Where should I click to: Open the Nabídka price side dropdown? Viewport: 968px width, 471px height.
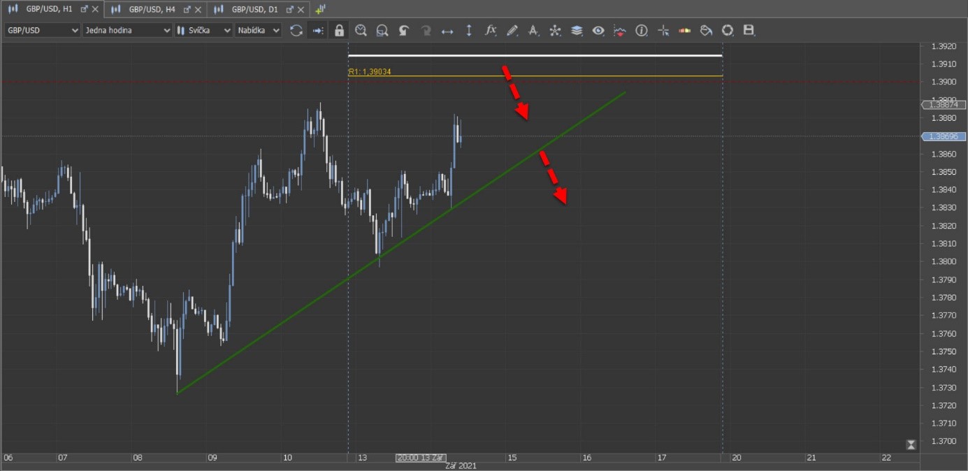(x=258, y=30)
